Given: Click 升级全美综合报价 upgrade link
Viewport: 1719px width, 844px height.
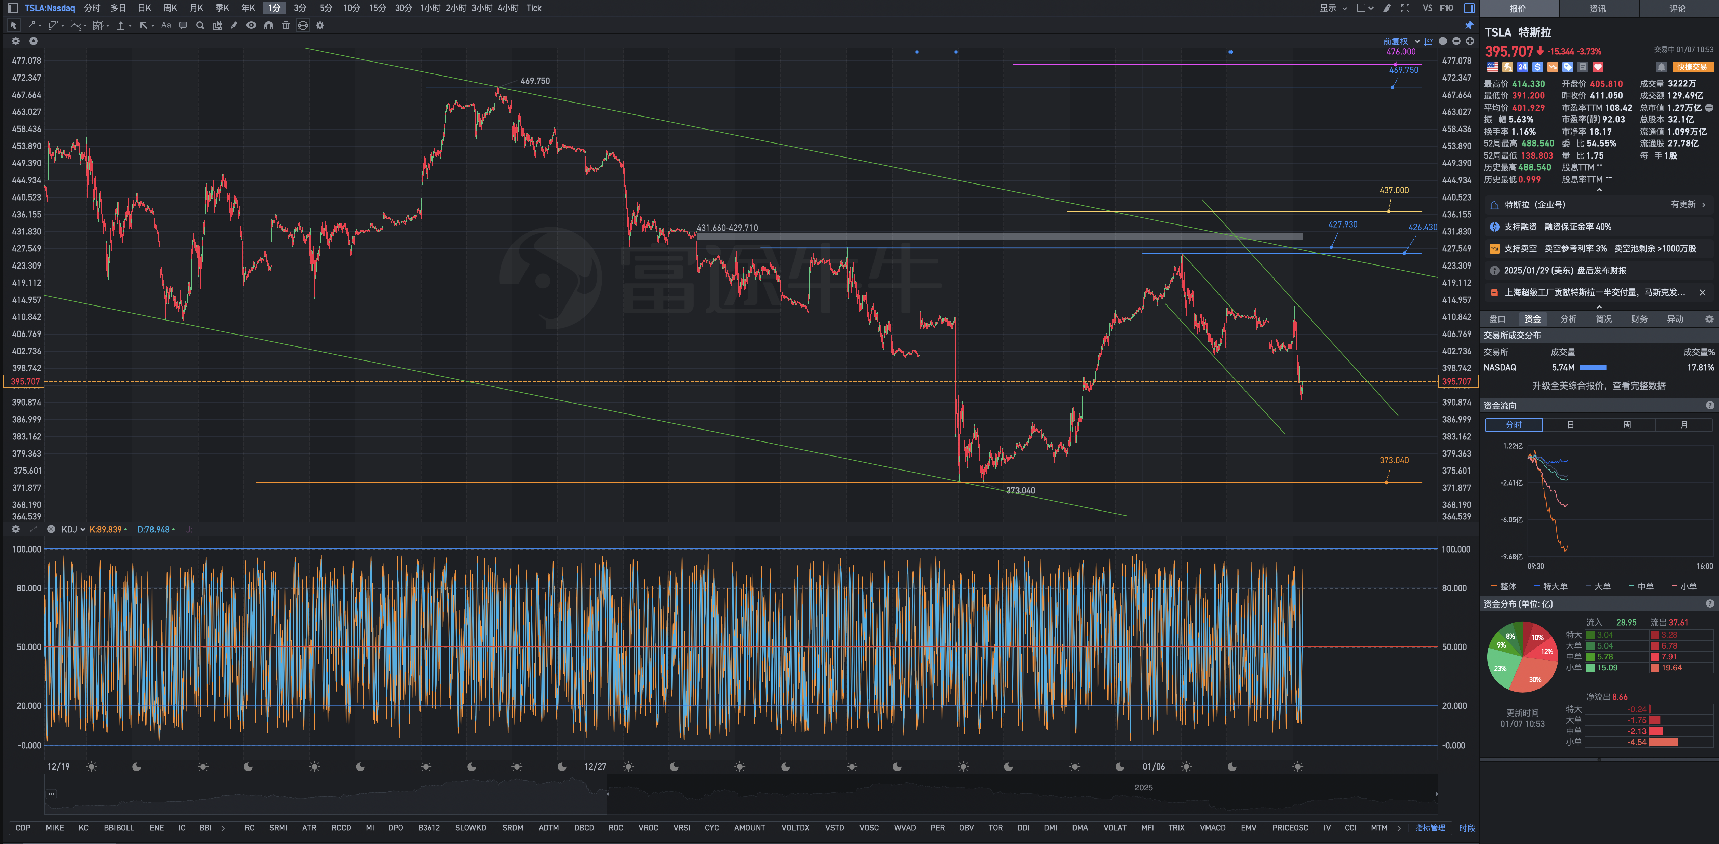Looking at the screenshot, I should pyautogui.click(x=1599, y=386).
